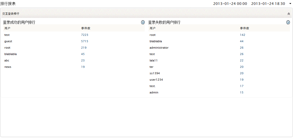
Task: Open failed count 19 for user1234
Action: click(242, 80)
